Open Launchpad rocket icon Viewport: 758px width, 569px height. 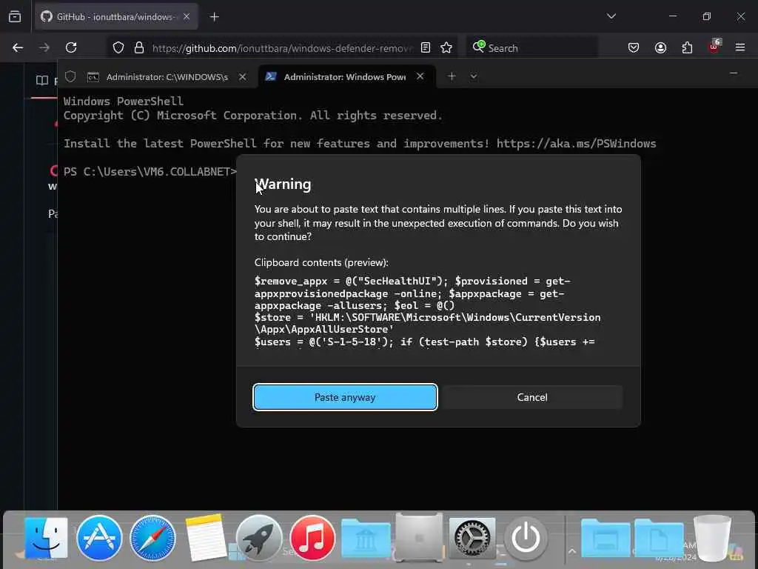pos(259,538)
